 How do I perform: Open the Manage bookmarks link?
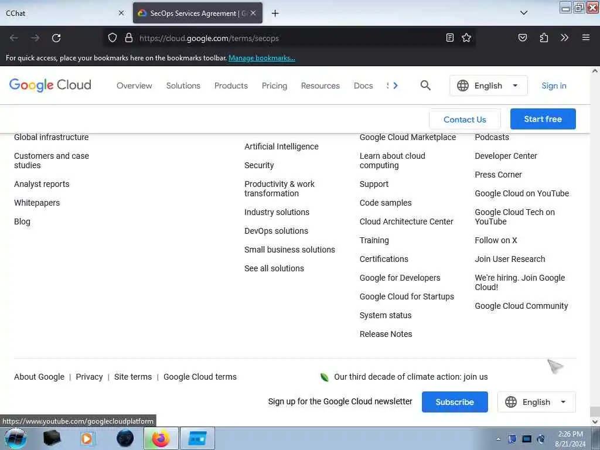pos(262,58)
